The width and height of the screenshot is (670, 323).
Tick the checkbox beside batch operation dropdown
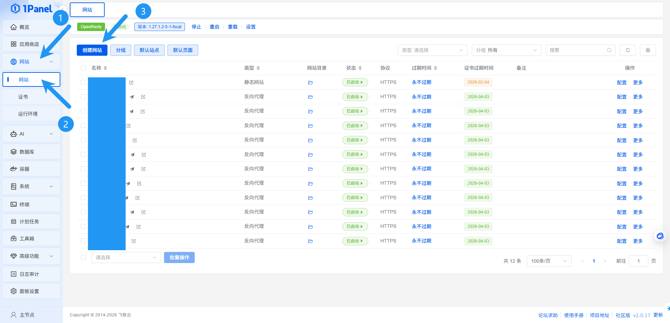tap(83, 257)
